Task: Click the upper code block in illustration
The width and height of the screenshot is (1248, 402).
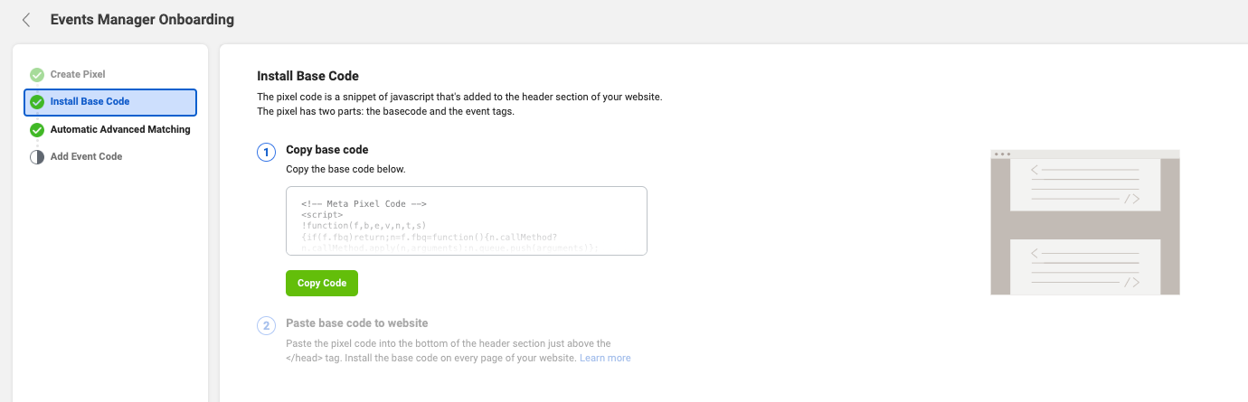Action: point(1084,185)
